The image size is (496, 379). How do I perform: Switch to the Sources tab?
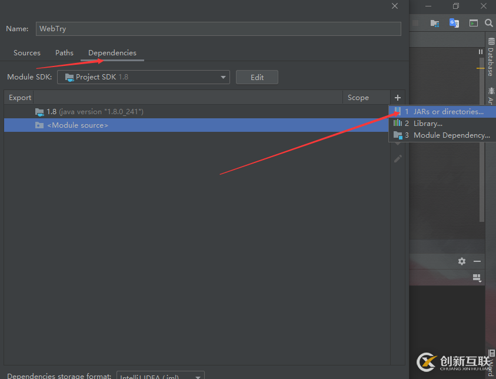coord(27,53)
